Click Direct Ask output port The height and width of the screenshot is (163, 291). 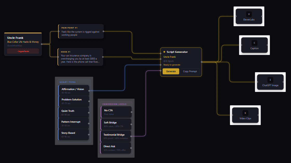point(131,148)
